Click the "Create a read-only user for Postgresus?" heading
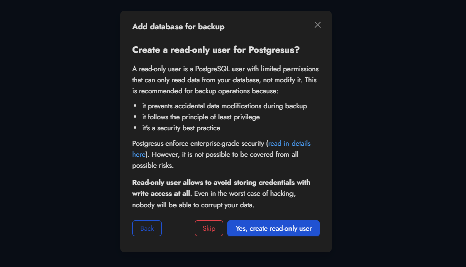 [216, 50]
